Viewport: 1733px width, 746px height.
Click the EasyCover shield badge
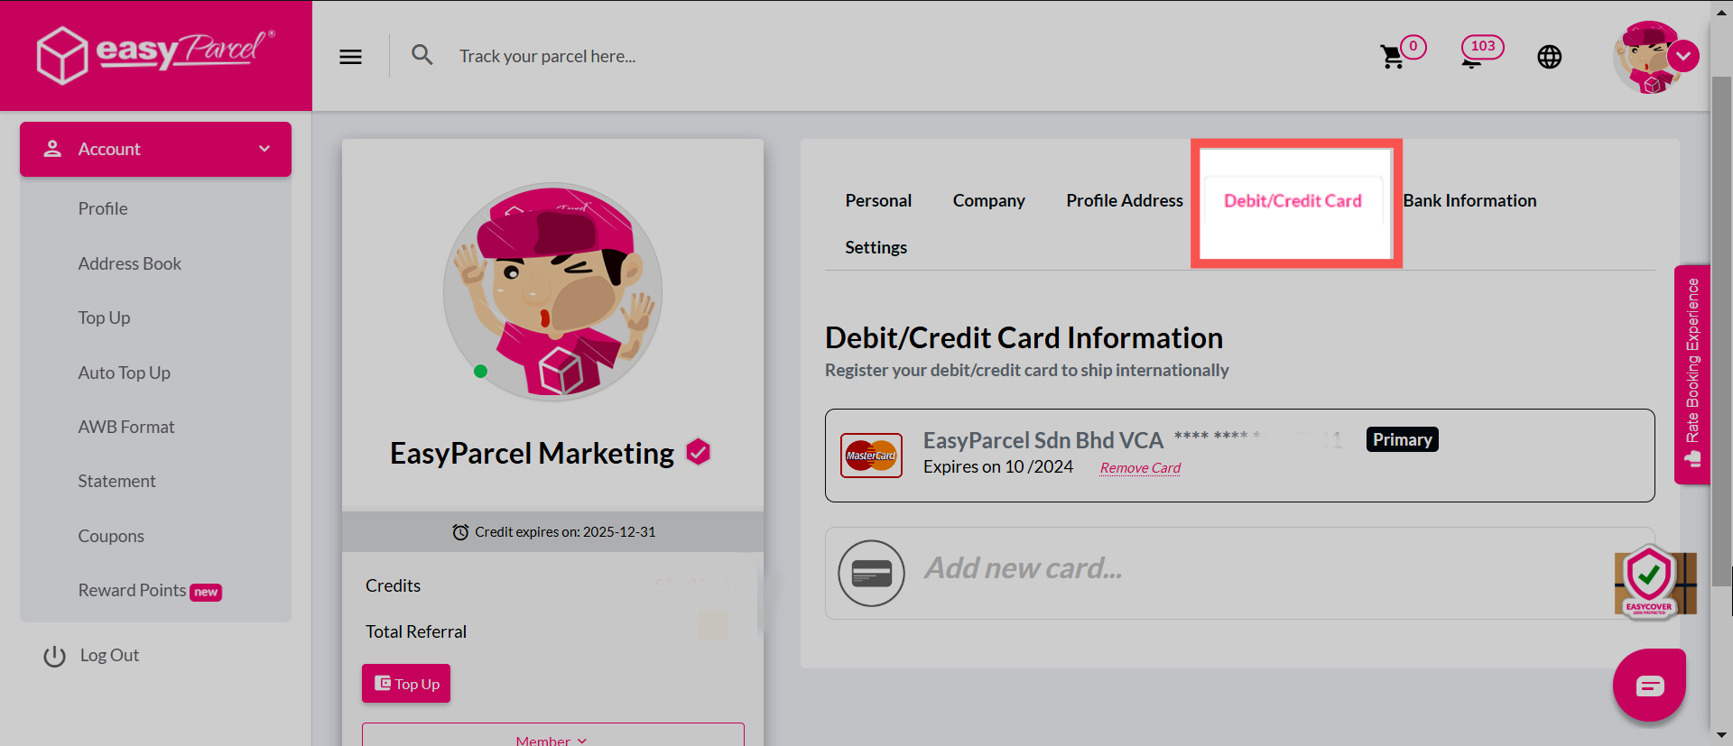coord(1650,582)
